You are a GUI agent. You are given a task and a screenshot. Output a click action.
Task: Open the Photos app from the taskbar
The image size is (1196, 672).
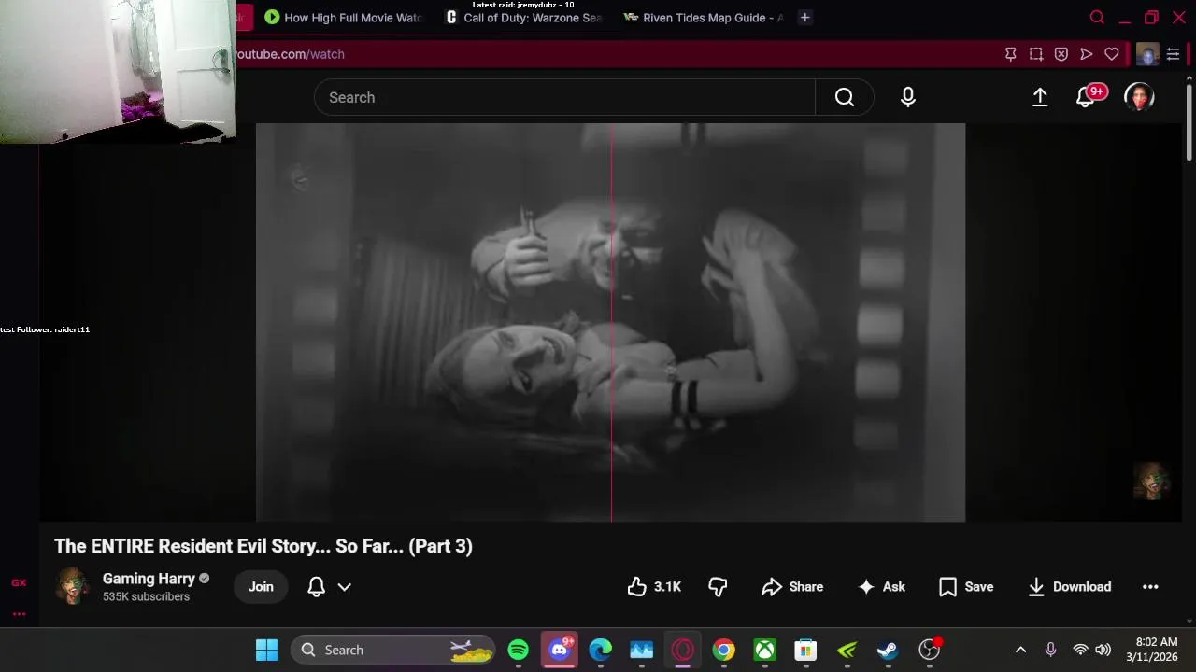coord(641,650)
